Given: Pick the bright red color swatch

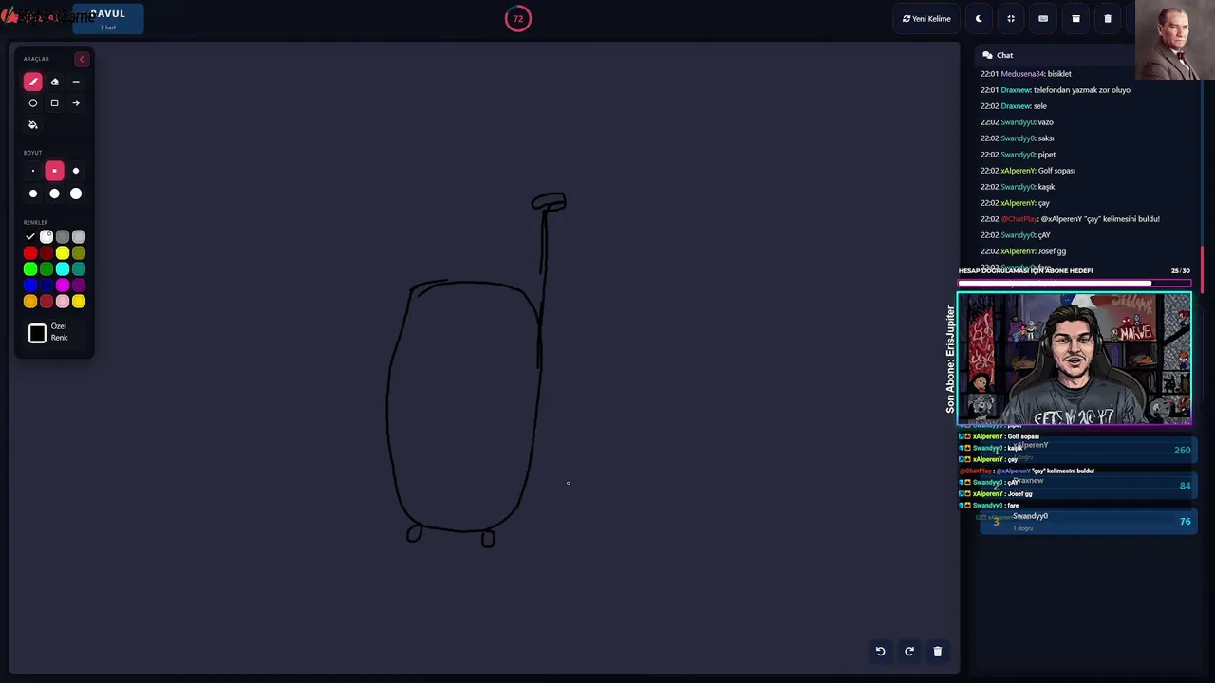Looking at the screenshot, I should click(30, 252).
